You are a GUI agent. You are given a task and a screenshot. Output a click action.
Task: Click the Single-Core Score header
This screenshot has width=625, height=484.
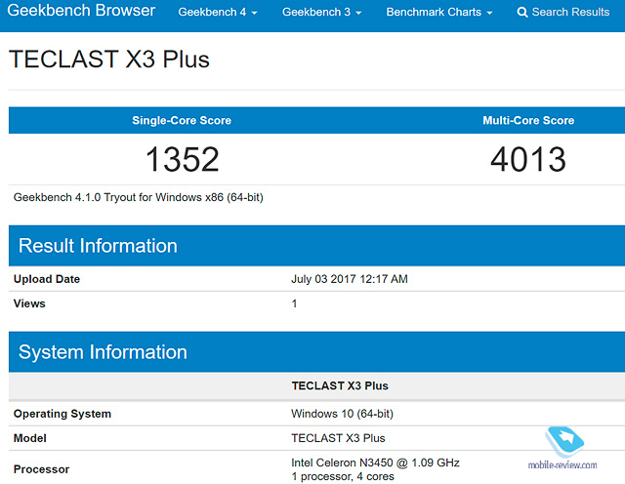point(182,120)
